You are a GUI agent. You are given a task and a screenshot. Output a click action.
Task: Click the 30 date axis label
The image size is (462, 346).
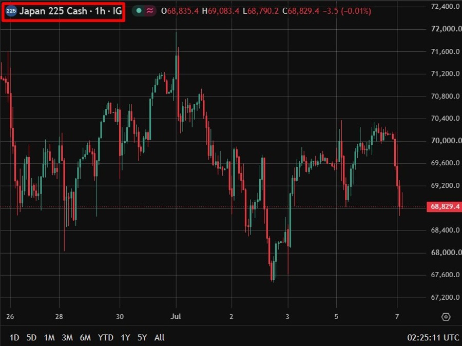(120, 317)
